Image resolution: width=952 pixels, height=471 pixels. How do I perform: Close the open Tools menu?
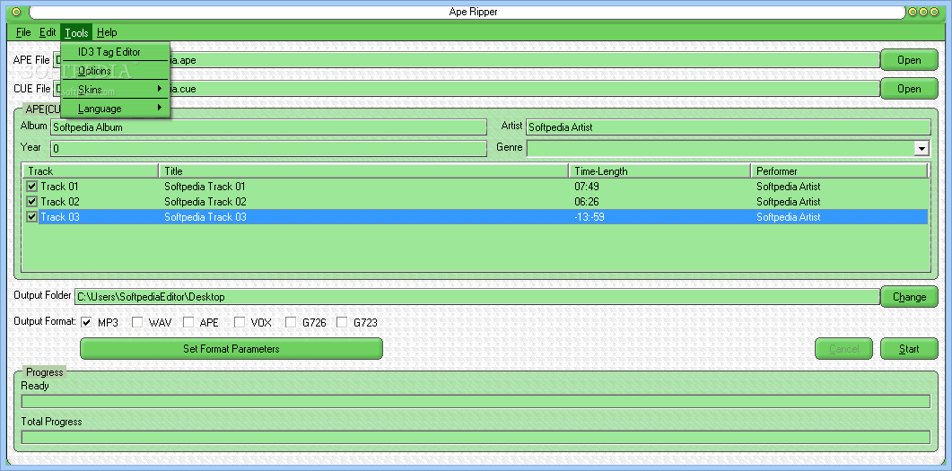pos(76,32)
